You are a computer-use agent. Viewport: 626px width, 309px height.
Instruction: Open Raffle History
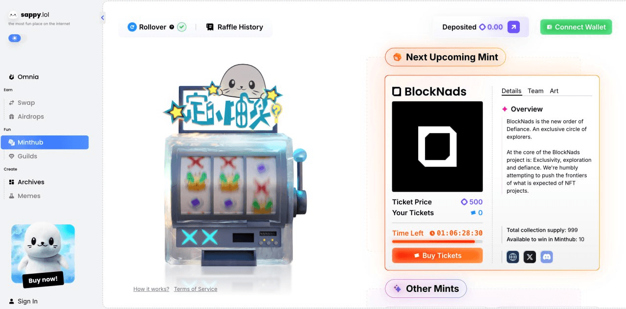click(235, 27)
